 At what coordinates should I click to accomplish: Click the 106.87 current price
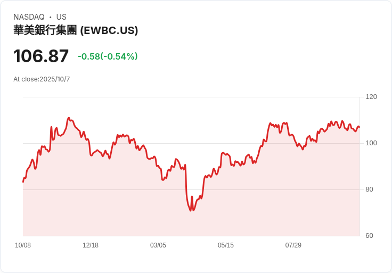41,56
